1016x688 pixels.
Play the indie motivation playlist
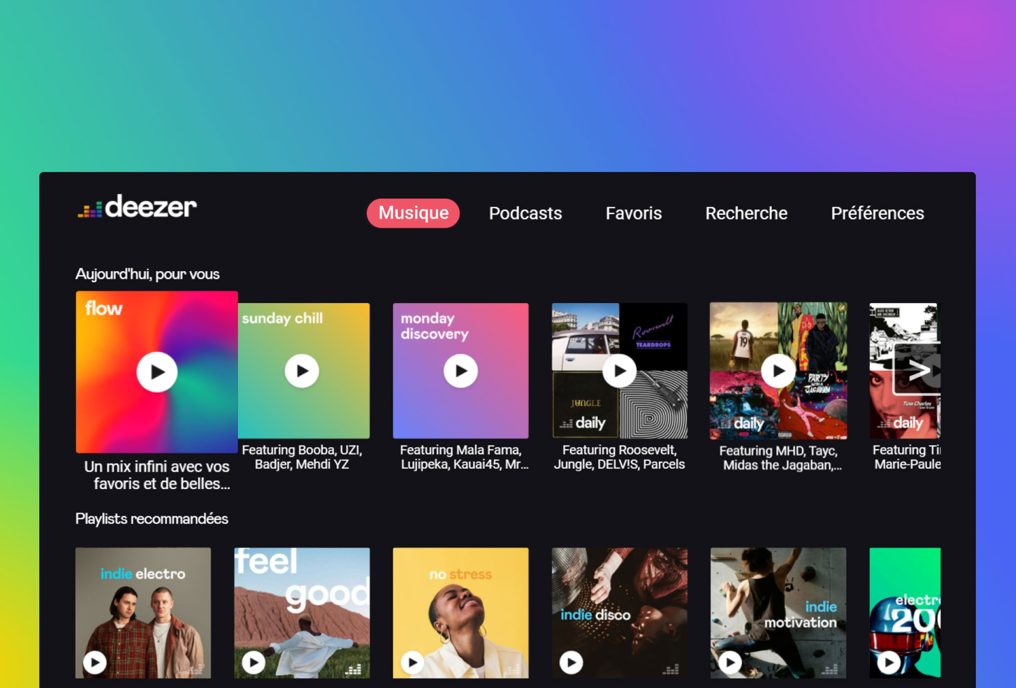[x=730, y=662]
